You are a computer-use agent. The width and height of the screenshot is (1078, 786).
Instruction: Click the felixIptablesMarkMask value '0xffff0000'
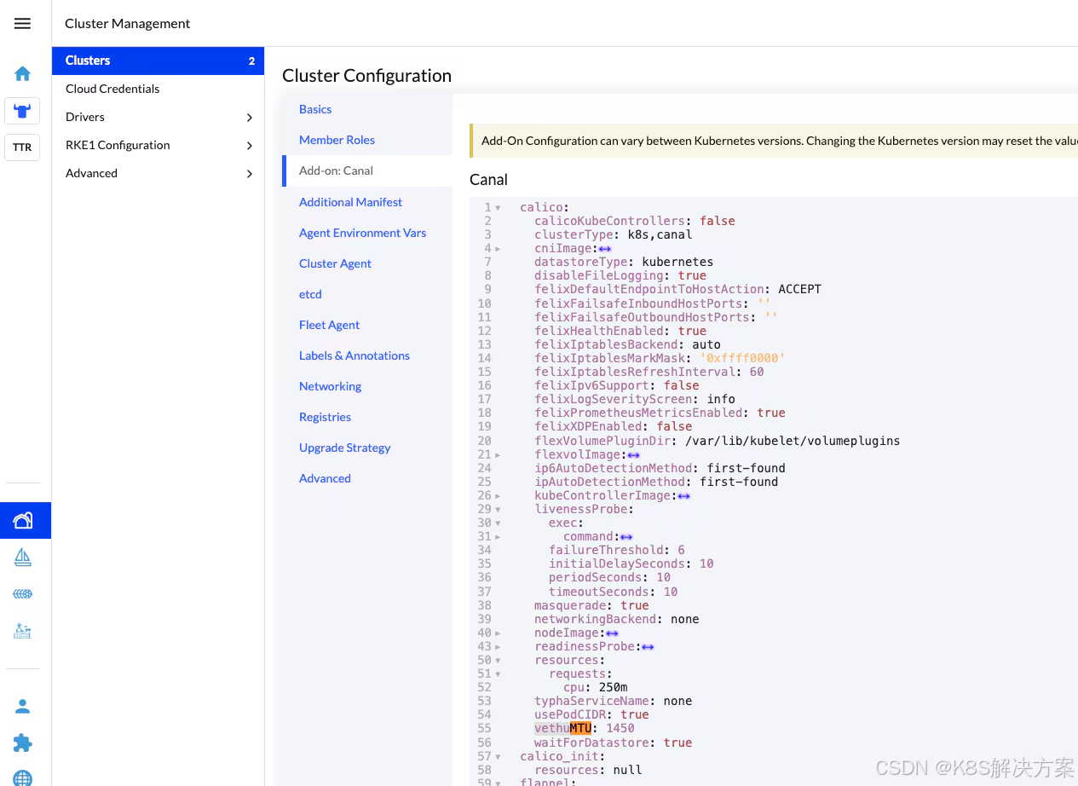click(742, 358)
